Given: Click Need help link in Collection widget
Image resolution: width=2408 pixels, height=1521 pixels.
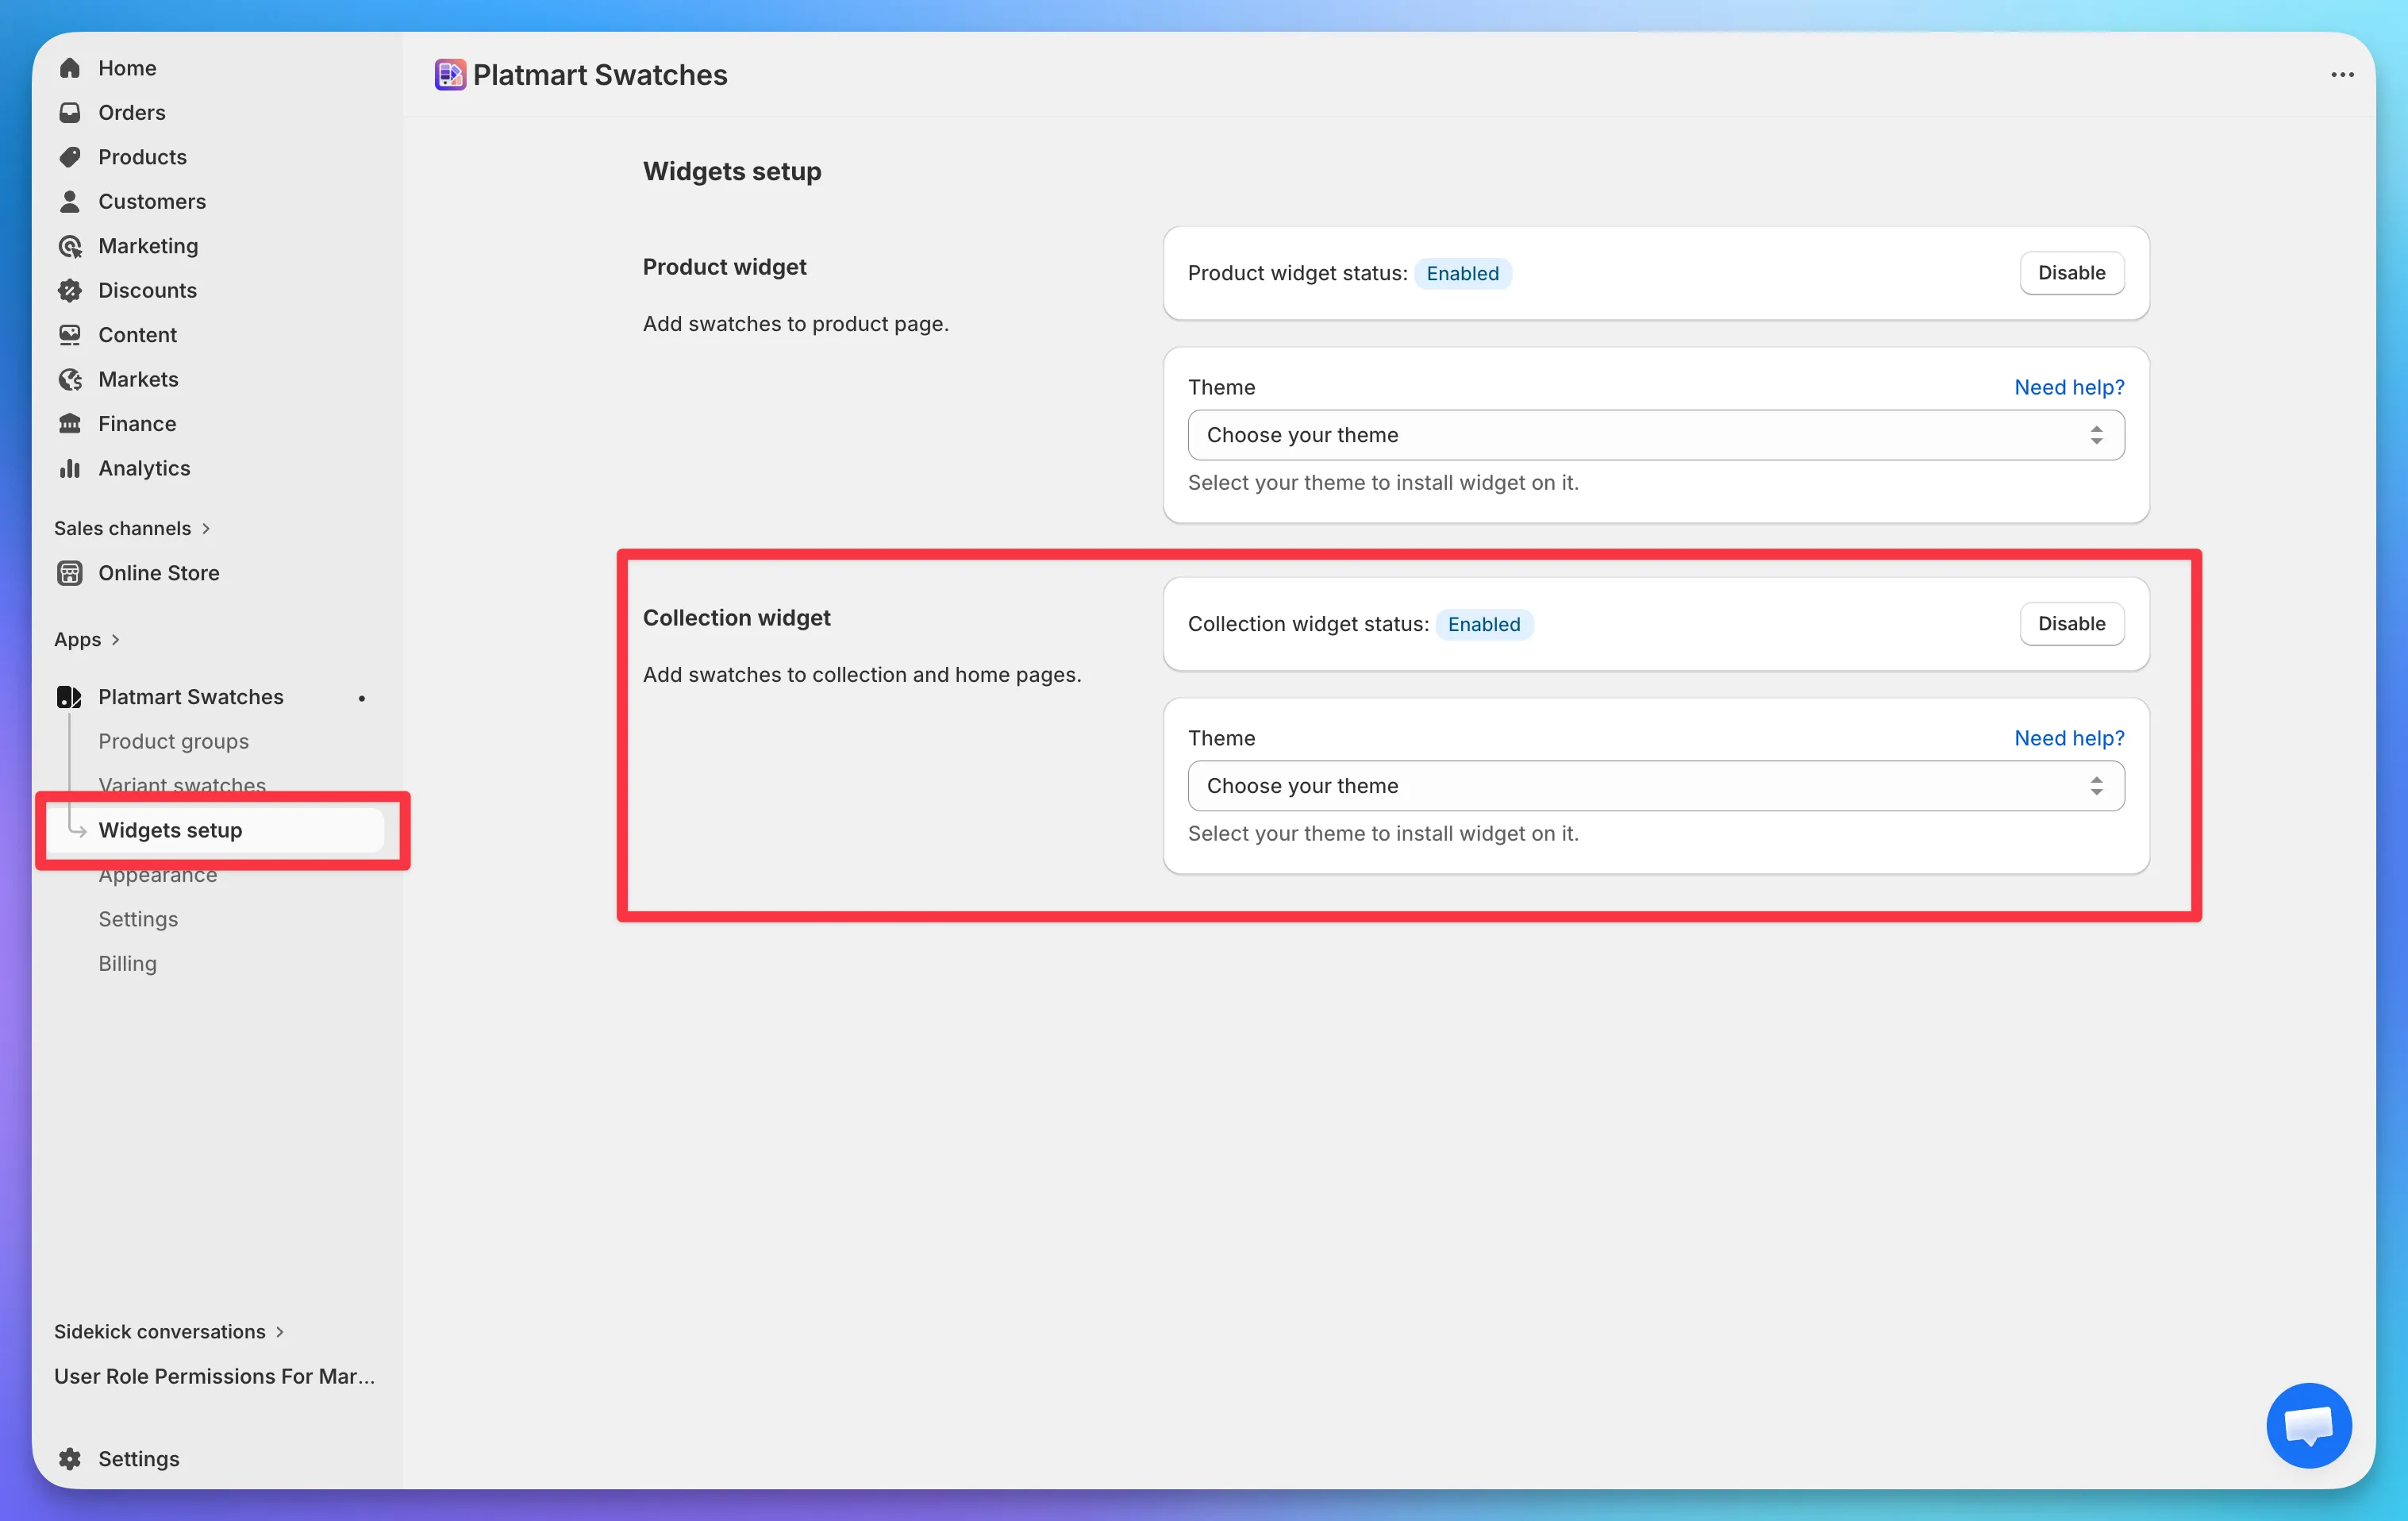Looking at the screenshot, I should click(2068, 738).
